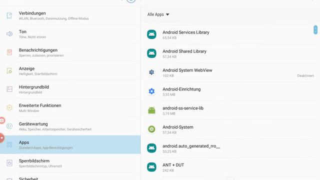Image resolution: width=320 pixels, height=180 pixels.
Task: Open the Hintergrundbild settings entry
Action: pyautogui.click(x=70, y=89)
